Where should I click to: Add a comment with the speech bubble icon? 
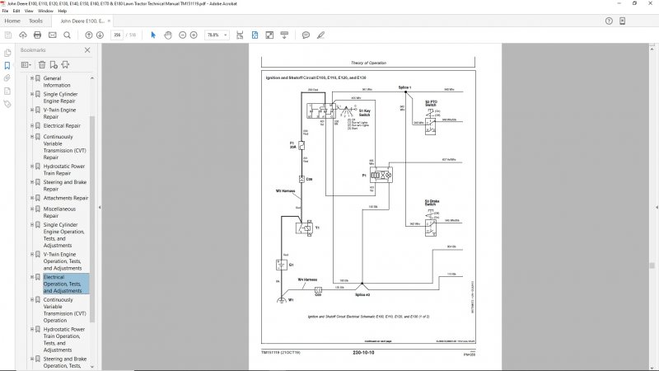[x=306, y=35]
